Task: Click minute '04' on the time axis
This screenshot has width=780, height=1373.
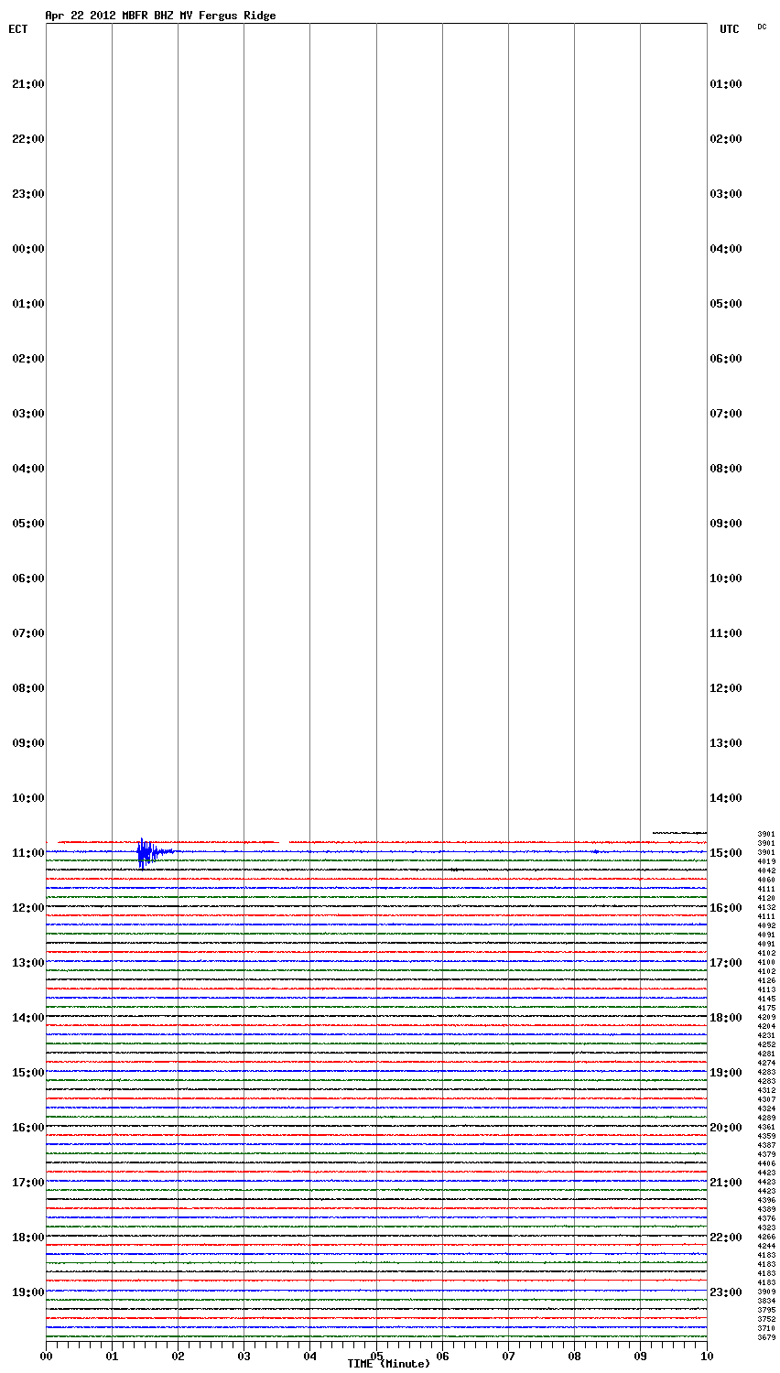Action: pos(310,1357)
